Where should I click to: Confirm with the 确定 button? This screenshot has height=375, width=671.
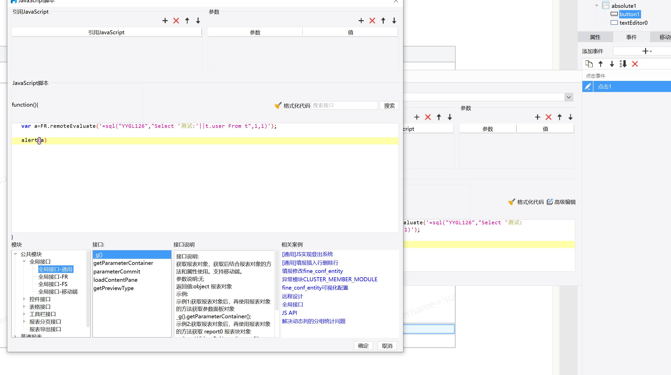click(363, 346)
